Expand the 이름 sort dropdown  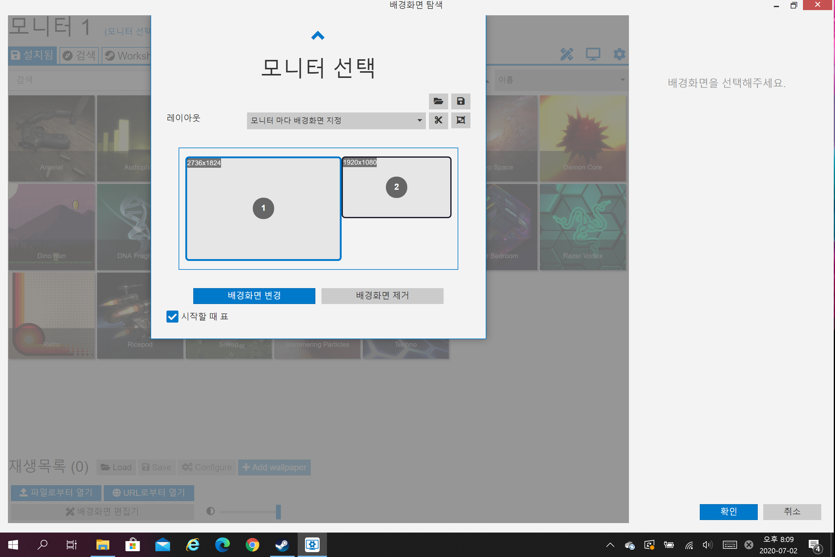[x=560, y=80]
